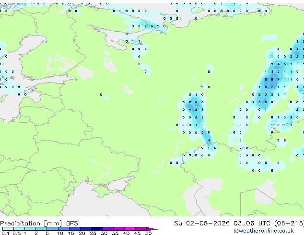
Task: Click the '50' legend scale label
Action: 148,233
